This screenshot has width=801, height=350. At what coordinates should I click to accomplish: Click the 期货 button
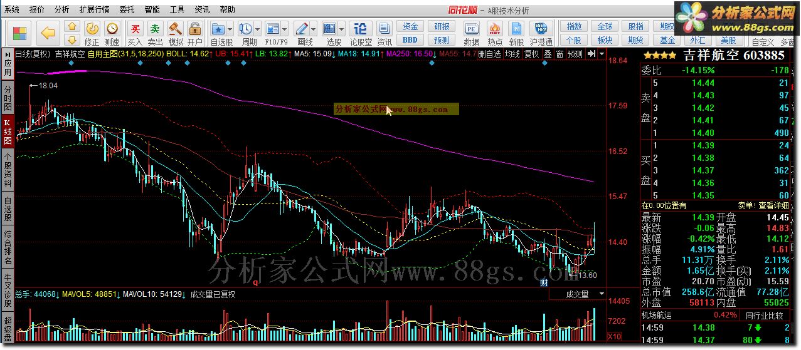click(635, 40)
